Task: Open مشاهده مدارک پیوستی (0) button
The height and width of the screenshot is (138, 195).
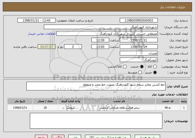Action: 108,136
